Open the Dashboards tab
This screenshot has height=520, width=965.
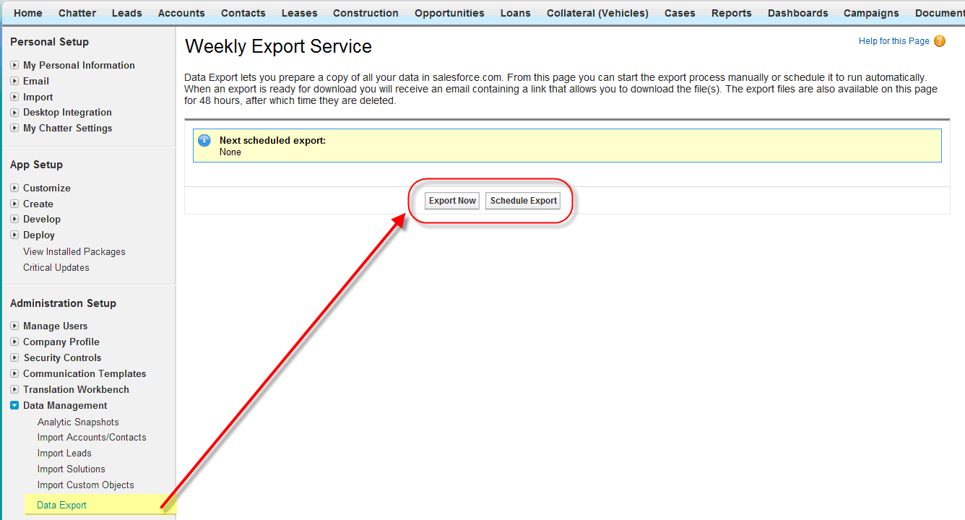click(797, 12)
